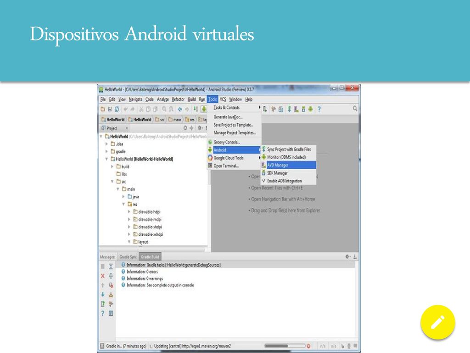This screenshot has width=470, height=353.
Task: Click the Cut scissors toolbar icon
Action: [141, 109]
